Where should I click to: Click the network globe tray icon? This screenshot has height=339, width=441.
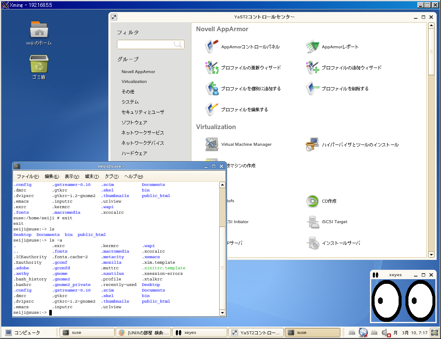point(363,333)
